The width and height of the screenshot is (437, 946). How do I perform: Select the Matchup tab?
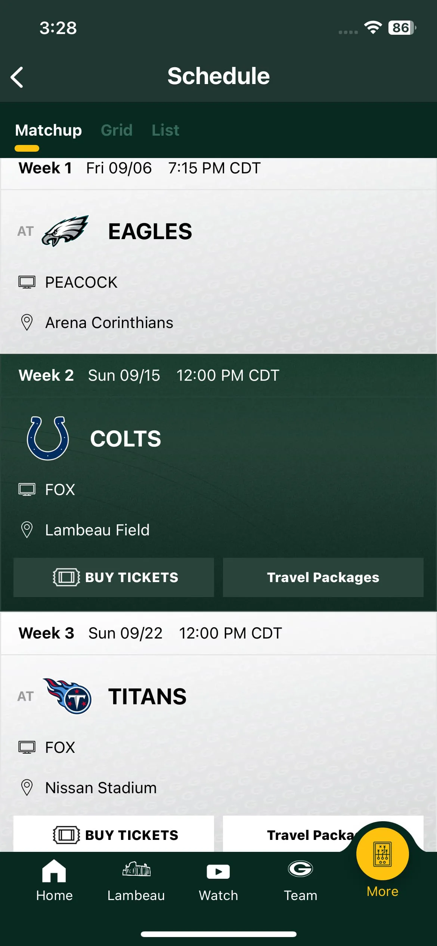coord(48,130)
